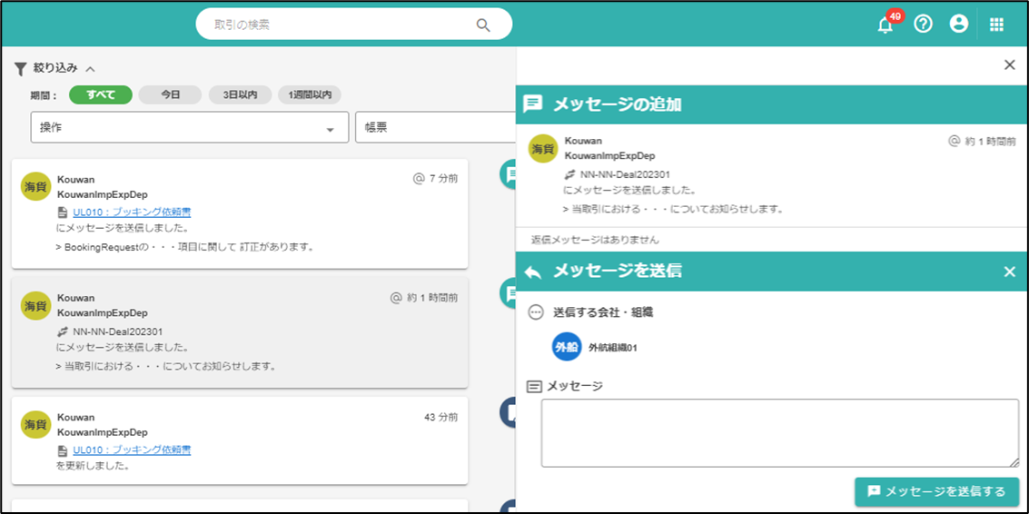Click the search magnifier icon

click(x=483, y=25)
